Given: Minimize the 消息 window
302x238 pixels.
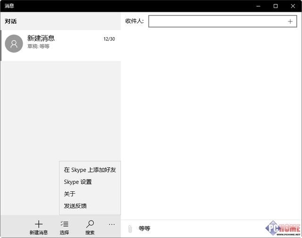Looking at the screenshot, I should [x=258, y=6].
